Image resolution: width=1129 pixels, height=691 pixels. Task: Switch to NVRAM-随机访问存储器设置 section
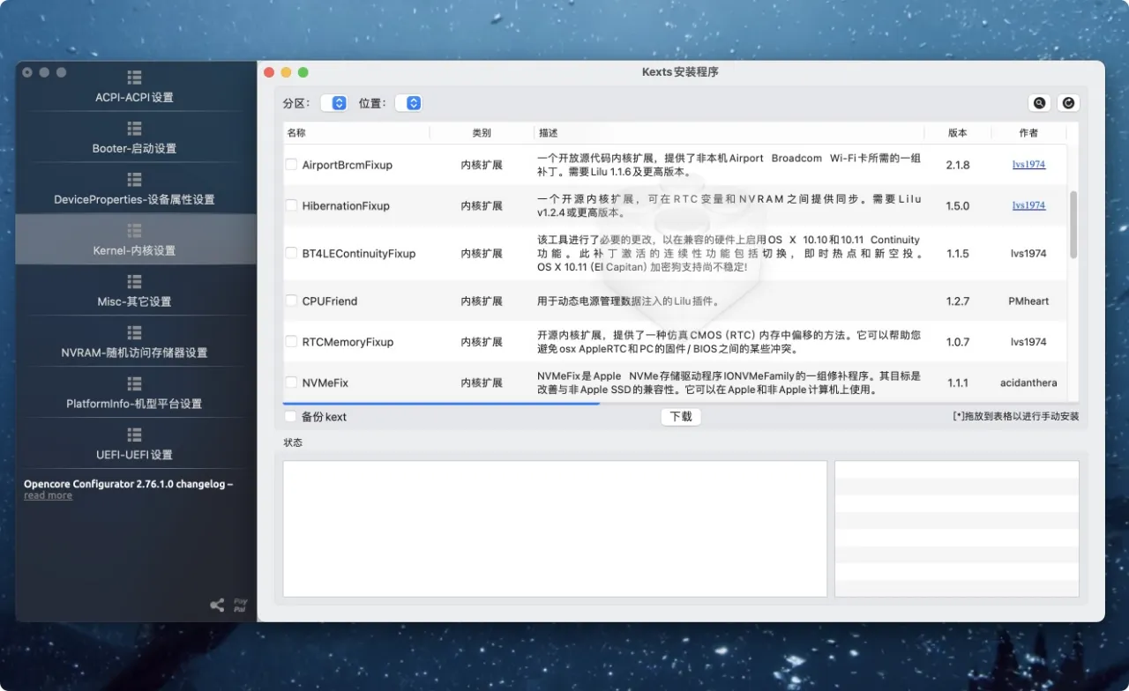(134, 342)
